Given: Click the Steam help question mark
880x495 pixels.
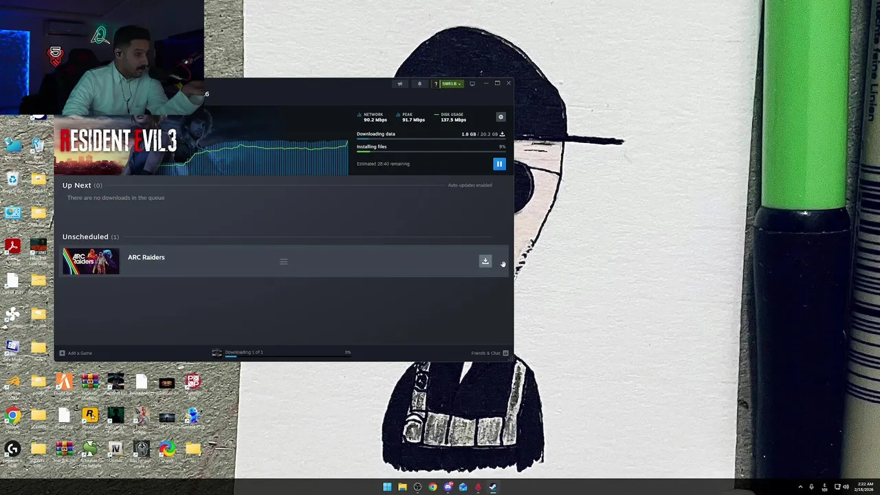Looking at the screenshot, I should click(x=435, y=84).
